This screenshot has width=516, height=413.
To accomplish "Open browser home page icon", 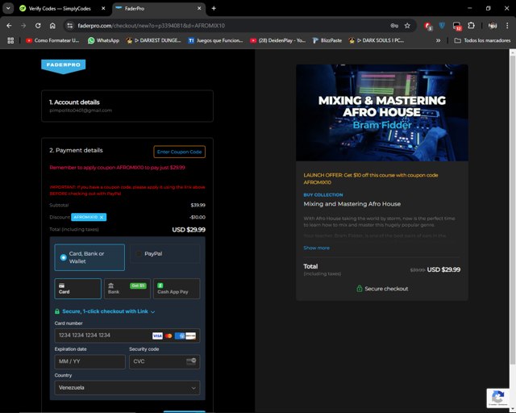I will click(x=52, y=26).
